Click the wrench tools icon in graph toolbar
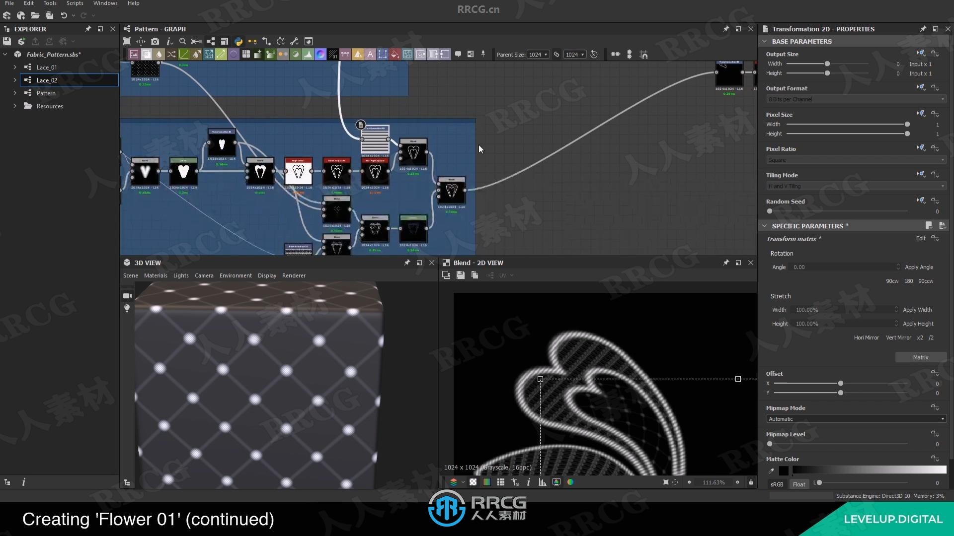 [x=294, y=41]
